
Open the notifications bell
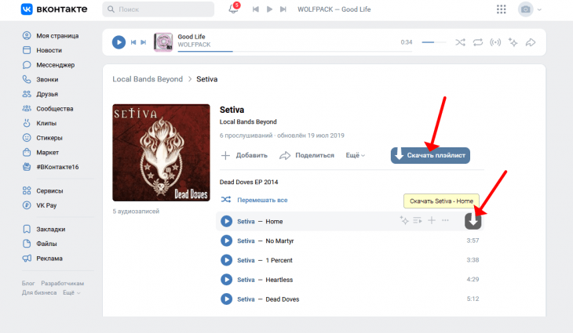click(233, 9)
